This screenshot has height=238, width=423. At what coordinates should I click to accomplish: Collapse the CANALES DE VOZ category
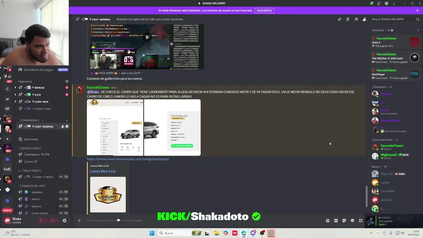(33, 186)
